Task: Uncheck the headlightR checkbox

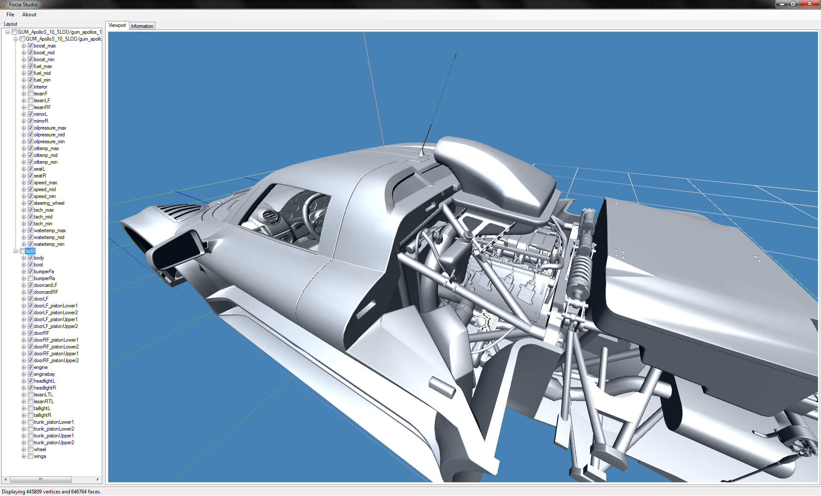Action: coord(30,388)
